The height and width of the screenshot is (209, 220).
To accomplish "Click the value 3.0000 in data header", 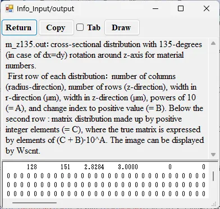I will point(128,167).
